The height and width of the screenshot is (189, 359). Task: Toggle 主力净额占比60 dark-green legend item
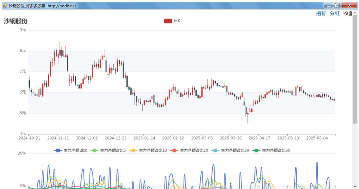[271, 150]
